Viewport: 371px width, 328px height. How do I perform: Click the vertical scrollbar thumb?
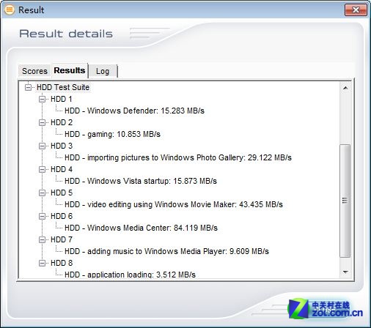tap(345, 201)
